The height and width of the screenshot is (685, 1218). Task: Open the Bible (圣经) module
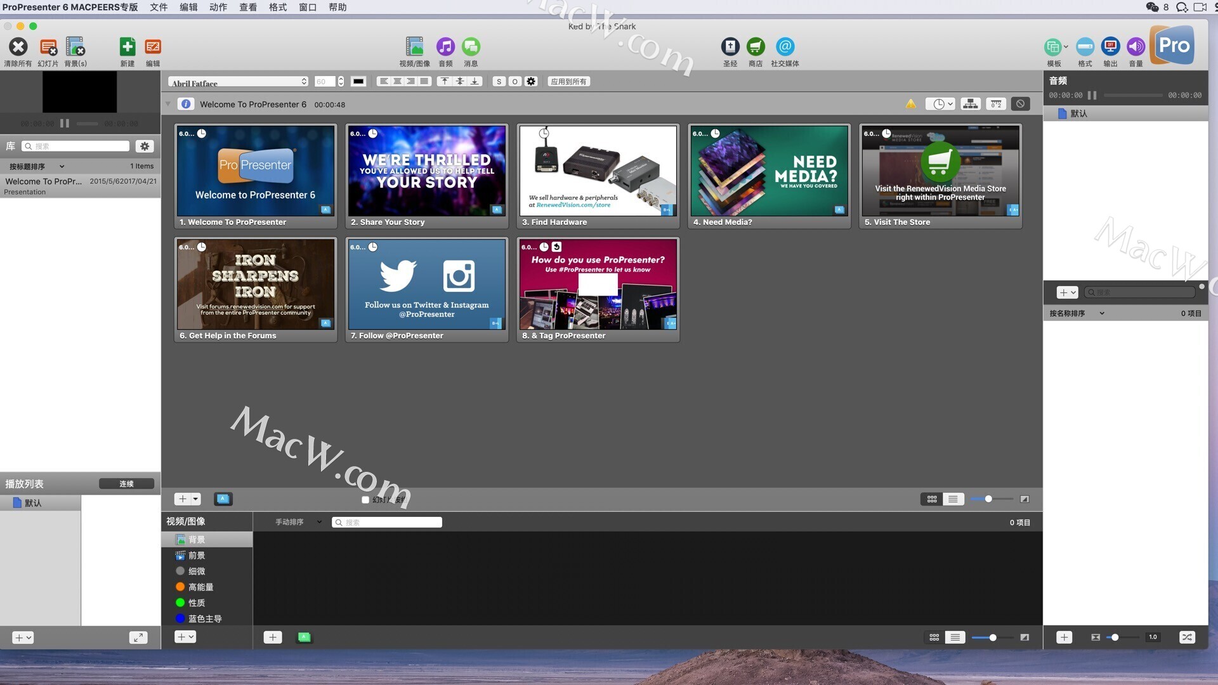(730, 47)
